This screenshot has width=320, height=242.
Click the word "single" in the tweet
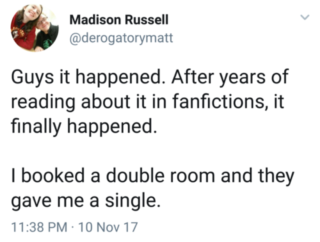coord(131,202)
